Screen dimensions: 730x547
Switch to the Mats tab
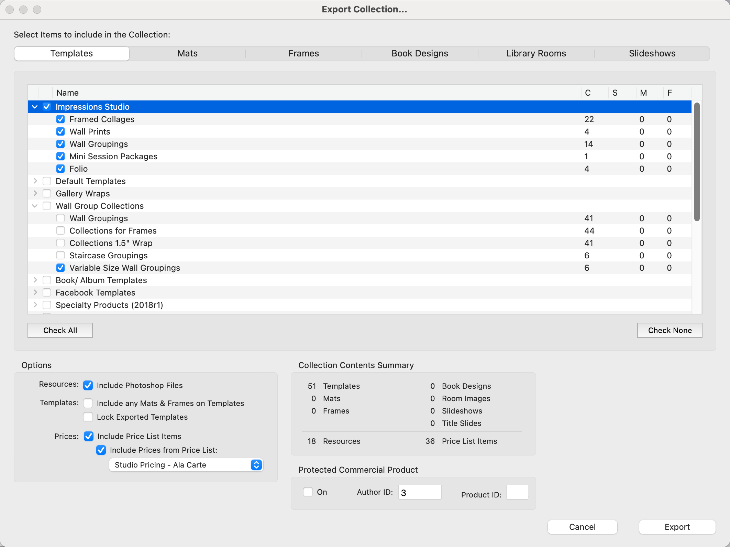coord(187,53)
